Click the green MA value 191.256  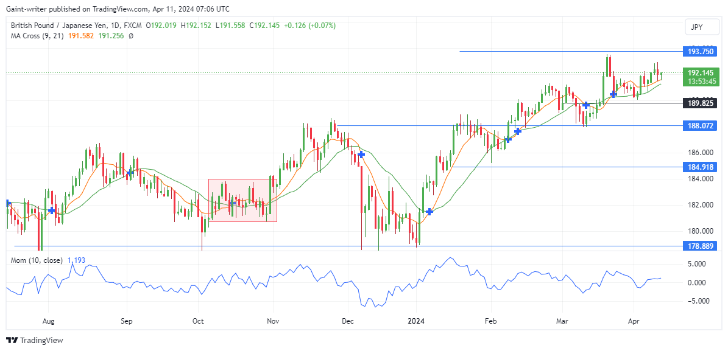[111, 36]
